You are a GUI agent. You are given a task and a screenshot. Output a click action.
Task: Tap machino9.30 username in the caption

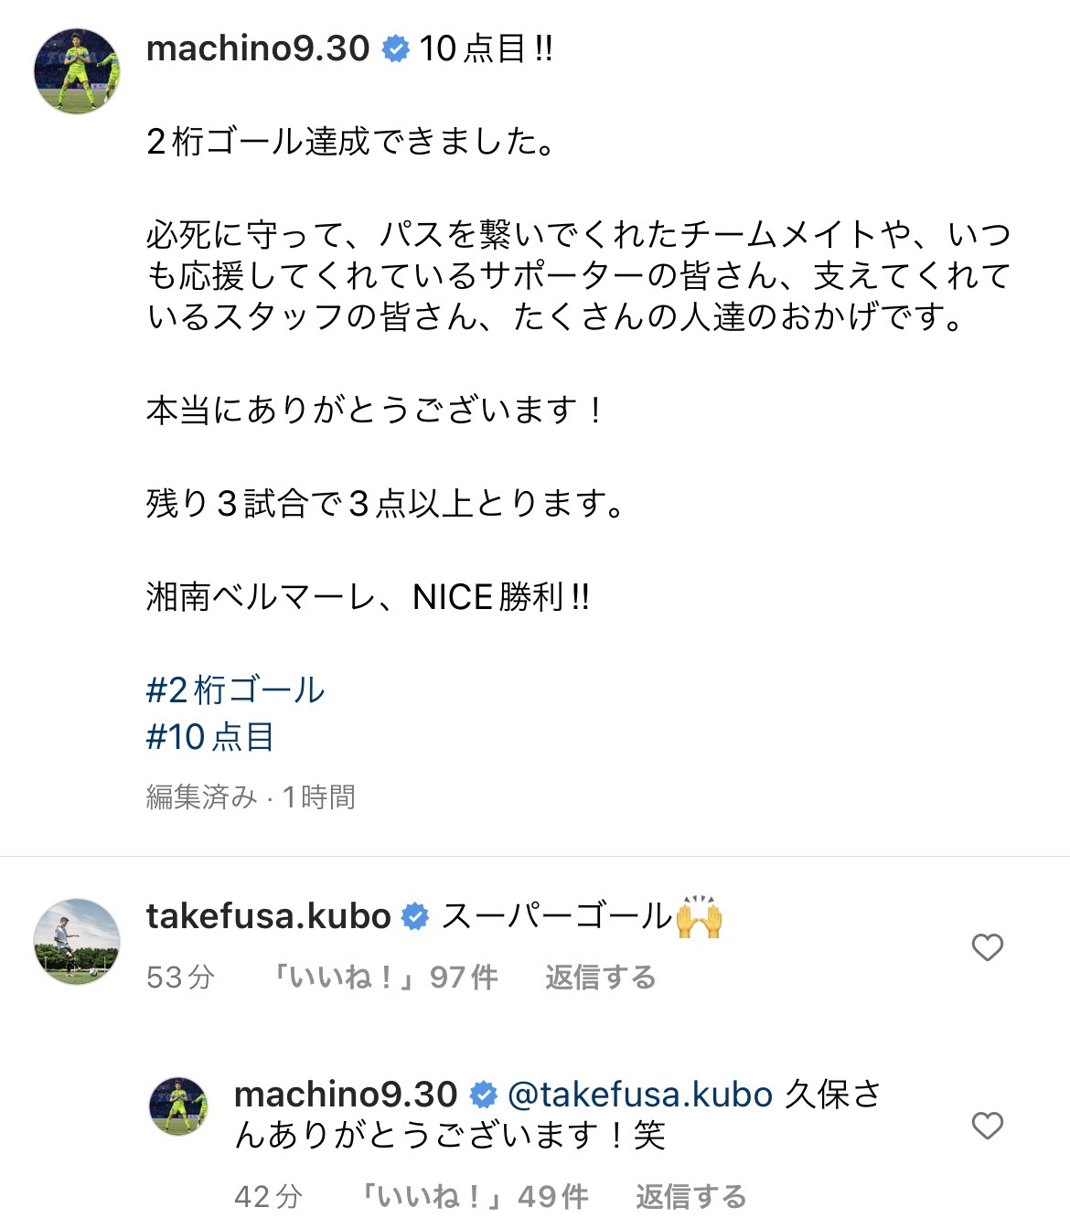click(x=258, y=48)
